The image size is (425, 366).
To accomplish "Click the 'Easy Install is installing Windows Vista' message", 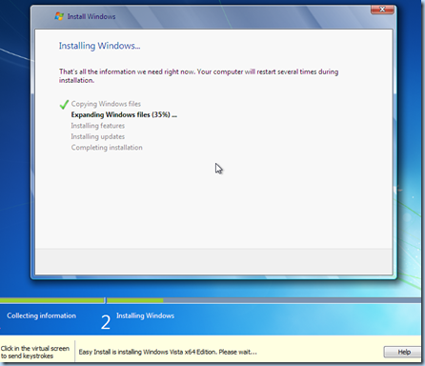I will click(x=168, y=352).
